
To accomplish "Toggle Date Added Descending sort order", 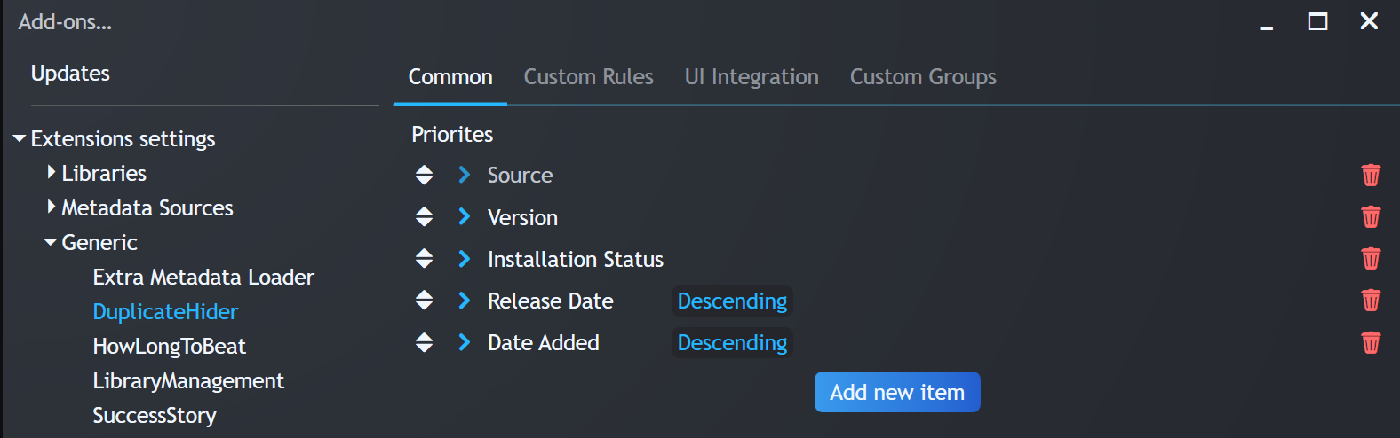I will [x=732, y=343].
